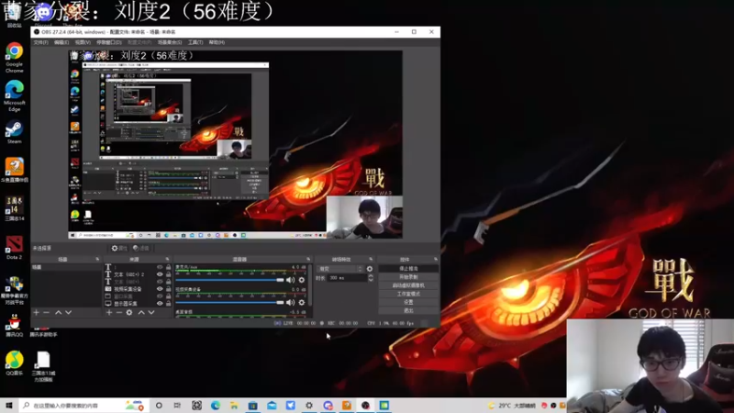Viewport: 734px width, 413px height.
Task: Click the 300 ms duration input field
Action: pos(347,278)
